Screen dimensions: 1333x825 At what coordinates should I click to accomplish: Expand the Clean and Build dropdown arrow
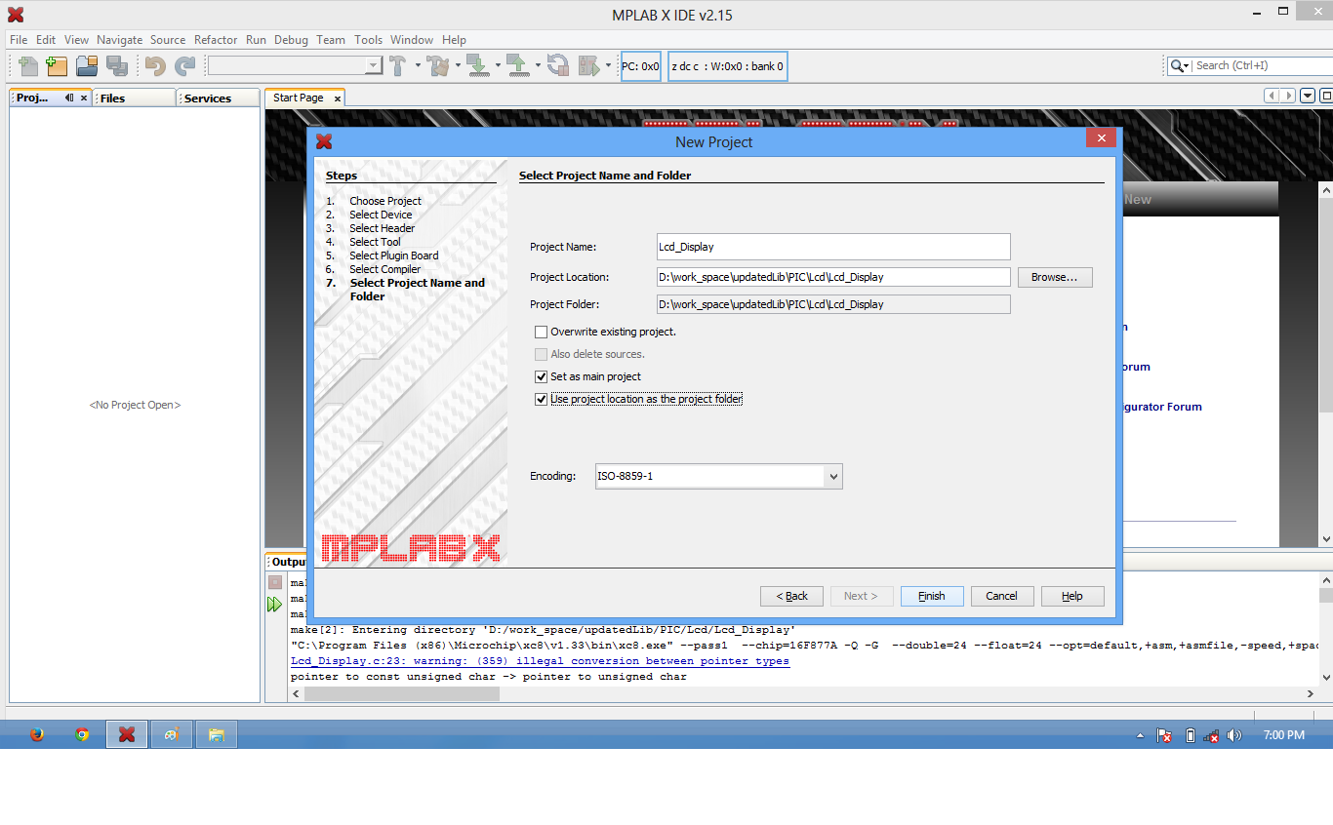click(x=458, y=66)
